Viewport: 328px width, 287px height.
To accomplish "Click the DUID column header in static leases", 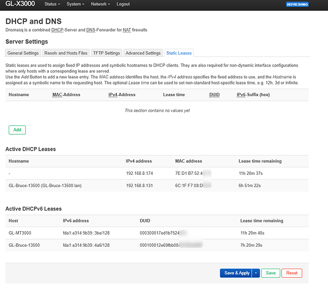I will 215,95.
